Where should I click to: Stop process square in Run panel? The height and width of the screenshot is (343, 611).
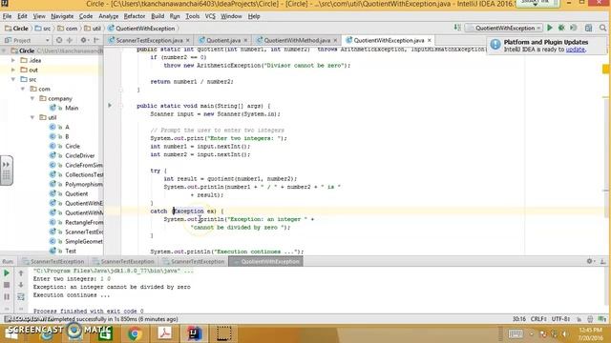tap(7, 285)
